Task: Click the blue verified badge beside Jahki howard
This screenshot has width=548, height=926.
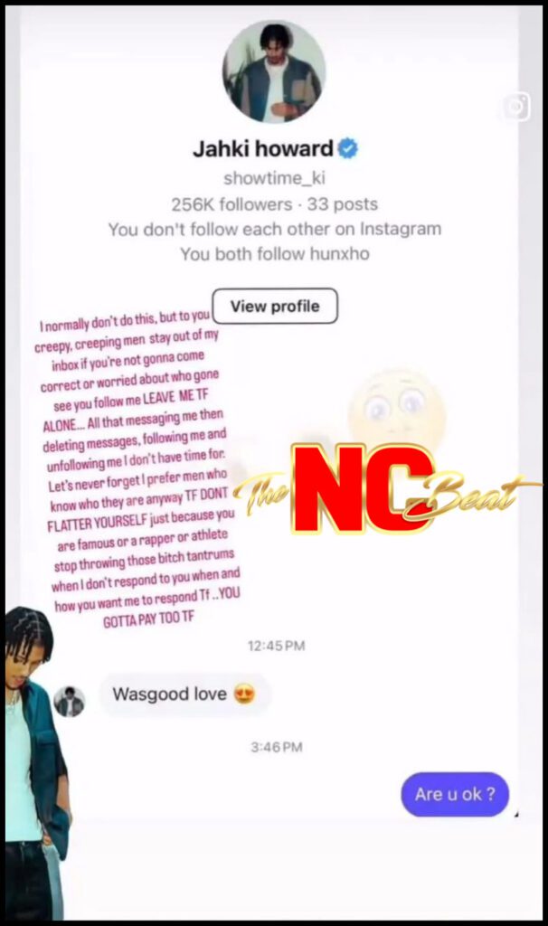Action: pyautogui.click(x=348, y=148)
